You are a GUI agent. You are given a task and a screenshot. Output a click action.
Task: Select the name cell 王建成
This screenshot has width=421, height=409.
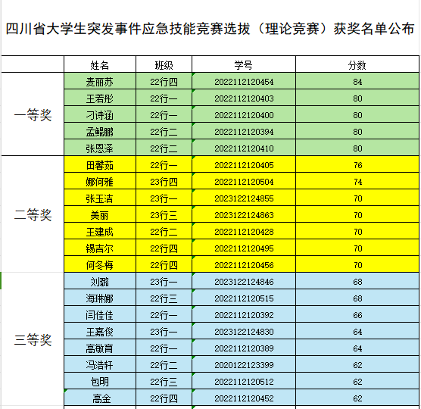coord(100,231)
